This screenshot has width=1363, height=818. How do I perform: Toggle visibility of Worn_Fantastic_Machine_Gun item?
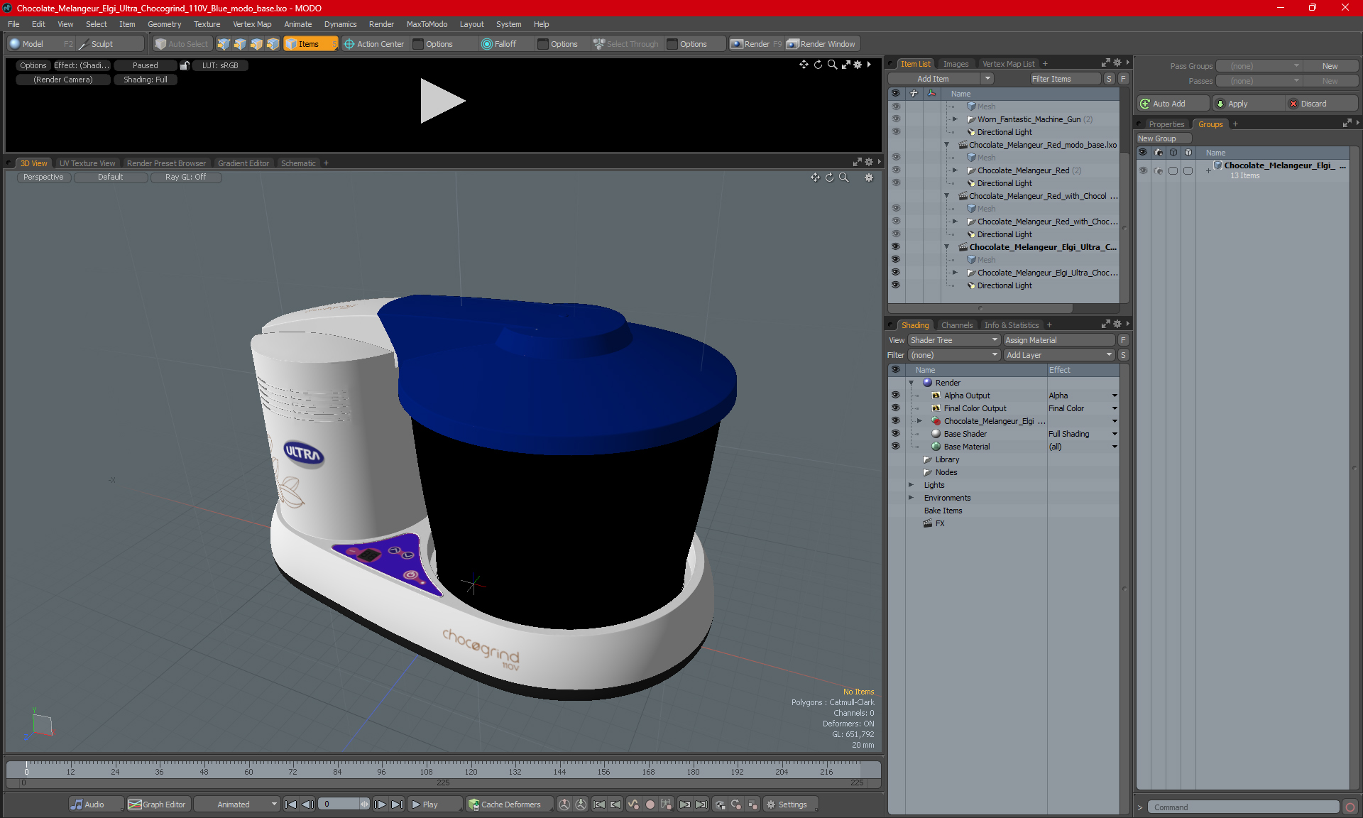(896, 119)
